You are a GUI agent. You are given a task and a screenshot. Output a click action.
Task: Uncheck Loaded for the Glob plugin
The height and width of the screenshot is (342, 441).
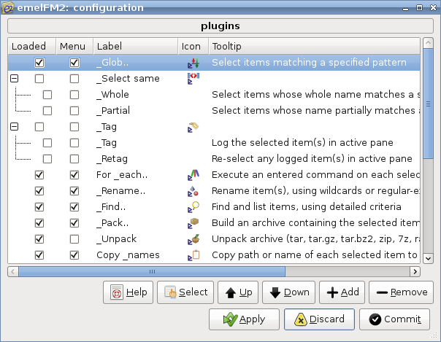(39, 63)
